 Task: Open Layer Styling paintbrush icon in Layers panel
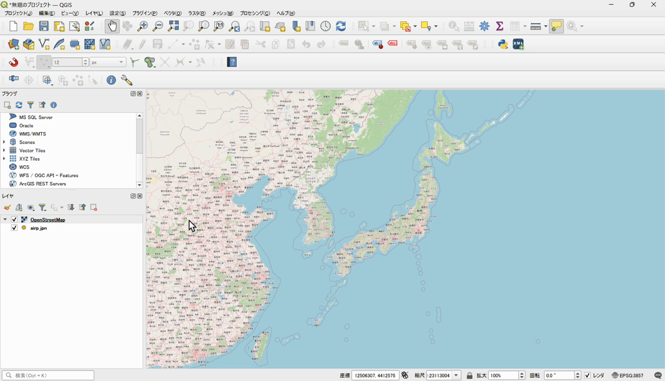point(7,208)
